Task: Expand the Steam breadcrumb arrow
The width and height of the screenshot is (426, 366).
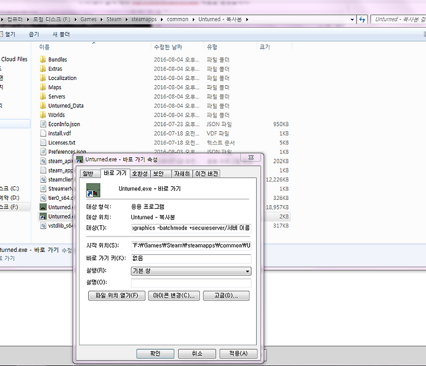Action: 126,20
